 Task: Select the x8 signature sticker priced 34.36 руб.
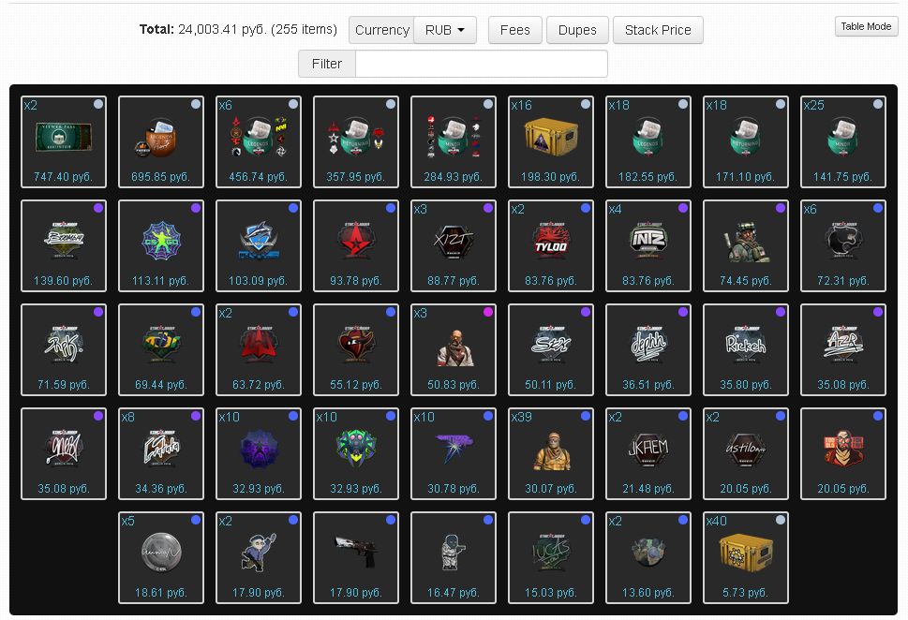pyautogui.click(x=161, y=453)
